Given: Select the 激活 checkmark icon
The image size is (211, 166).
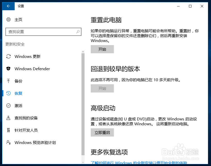Looking at the screenshot, I should [8, 106].
